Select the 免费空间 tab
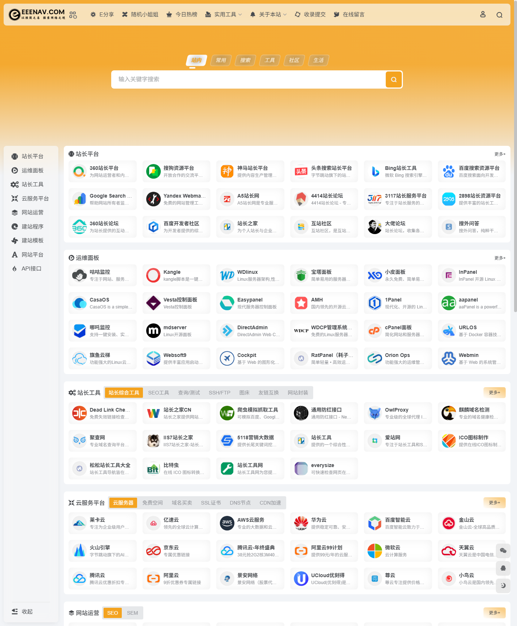This screenshot has height=626, width=517. (152, 503)
